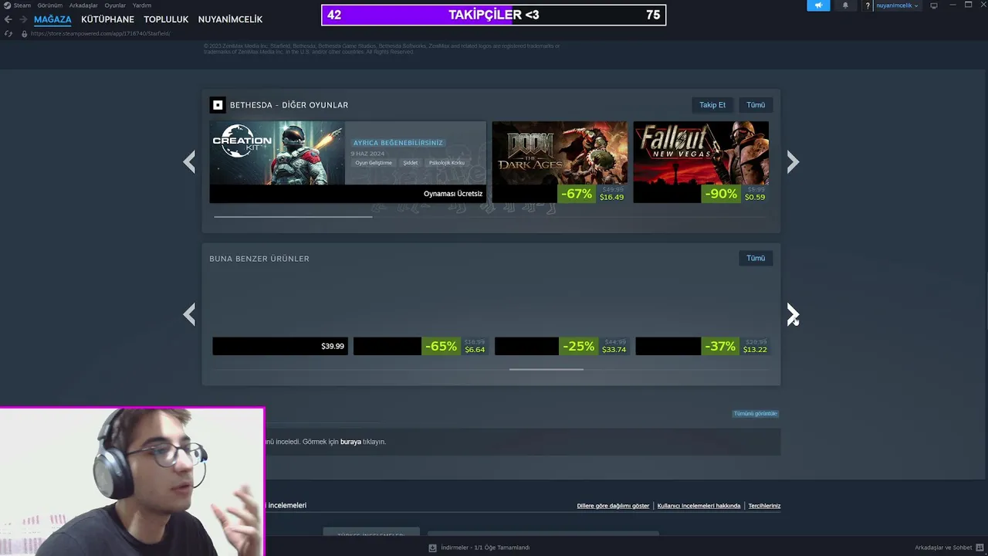Click the Psikolojik Korku tag

pos(447,163)
